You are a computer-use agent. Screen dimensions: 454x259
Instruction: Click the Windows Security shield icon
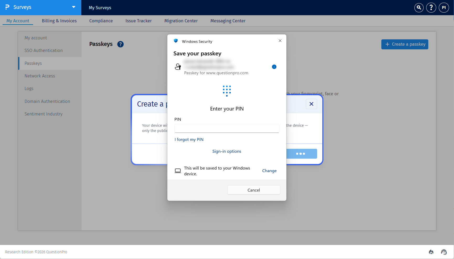point(176,41)
